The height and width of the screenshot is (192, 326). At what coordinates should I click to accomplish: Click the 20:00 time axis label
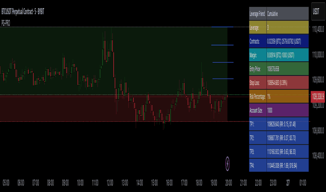(228, 183)
